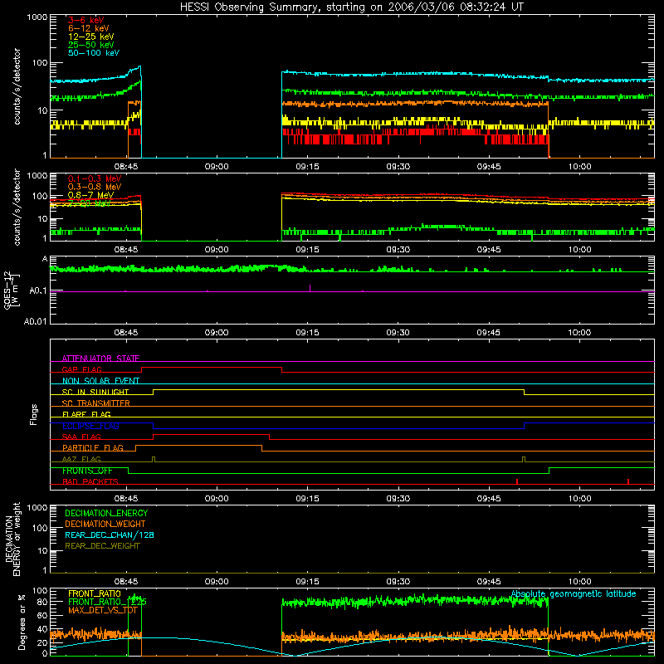664x664 pixels.
Task: Click the A0.1 tick label on GOES plot
Action: 37,290
